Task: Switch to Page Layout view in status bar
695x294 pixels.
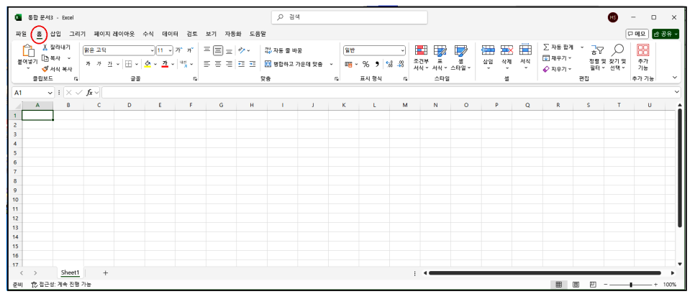Action: click(x=576, y=284)
